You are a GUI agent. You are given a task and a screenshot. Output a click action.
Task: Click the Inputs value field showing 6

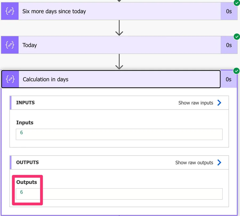coord(119,134)
